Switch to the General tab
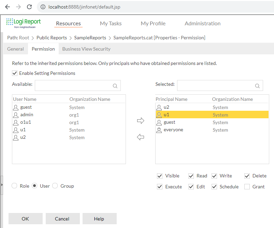This screenshot has width=274, height=228. click(x=15, y=49)
